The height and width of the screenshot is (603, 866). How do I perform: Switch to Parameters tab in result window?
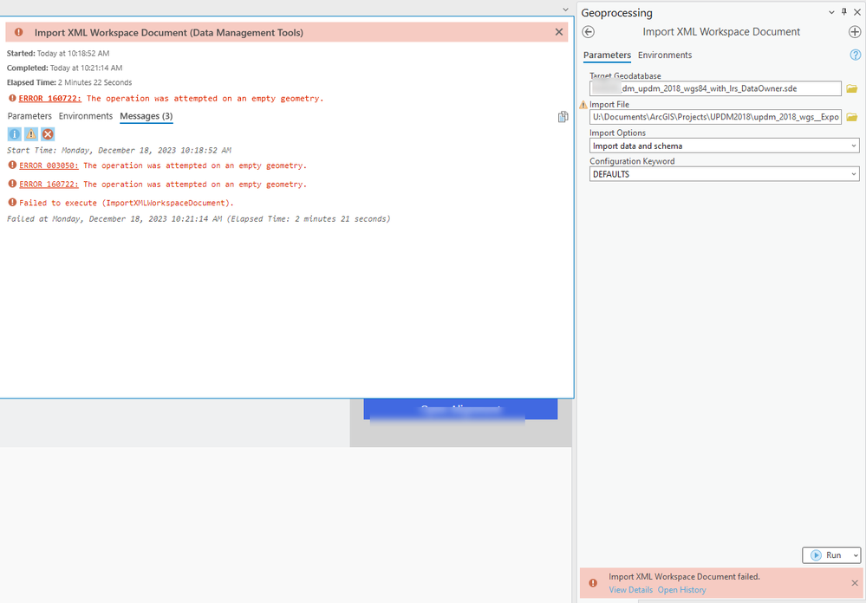point(29,116)
